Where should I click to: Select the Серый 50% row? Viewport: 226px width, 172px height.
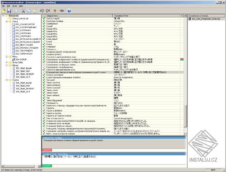tap(113, 34)
